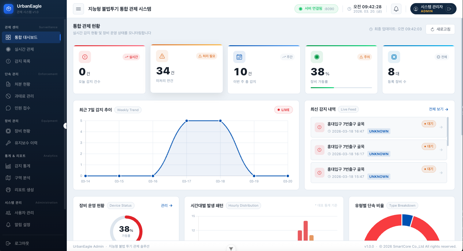
Task: Click the 실시간 tag on first card
Action: [x=131, y=57]
